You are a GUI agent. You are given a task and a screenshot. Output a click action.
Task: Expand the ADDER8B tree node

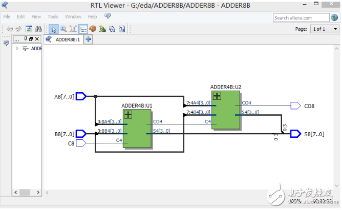click(x=17, y=49)
